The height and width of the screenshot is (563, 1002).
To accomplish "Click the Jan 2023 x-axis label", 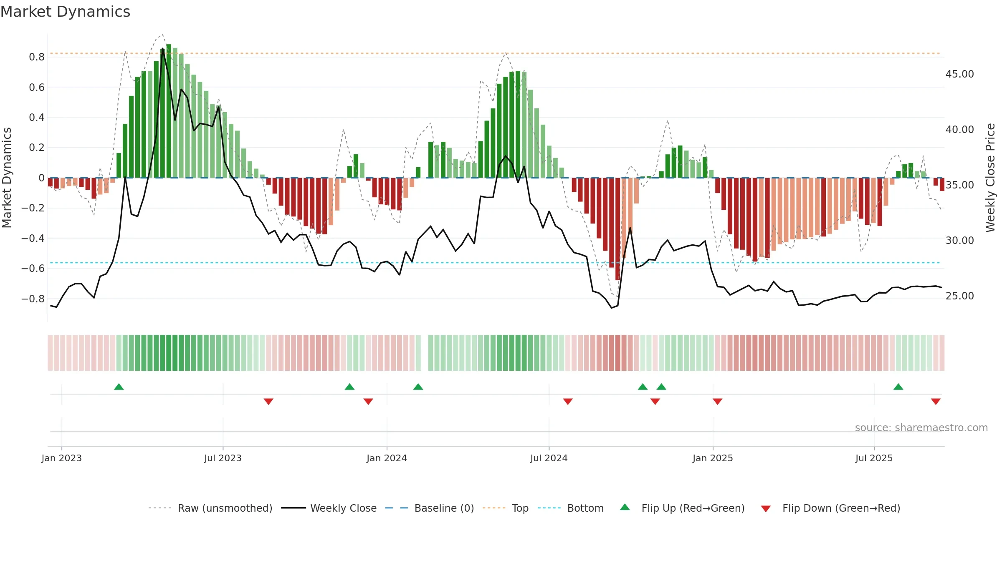I will coord(62,458).
